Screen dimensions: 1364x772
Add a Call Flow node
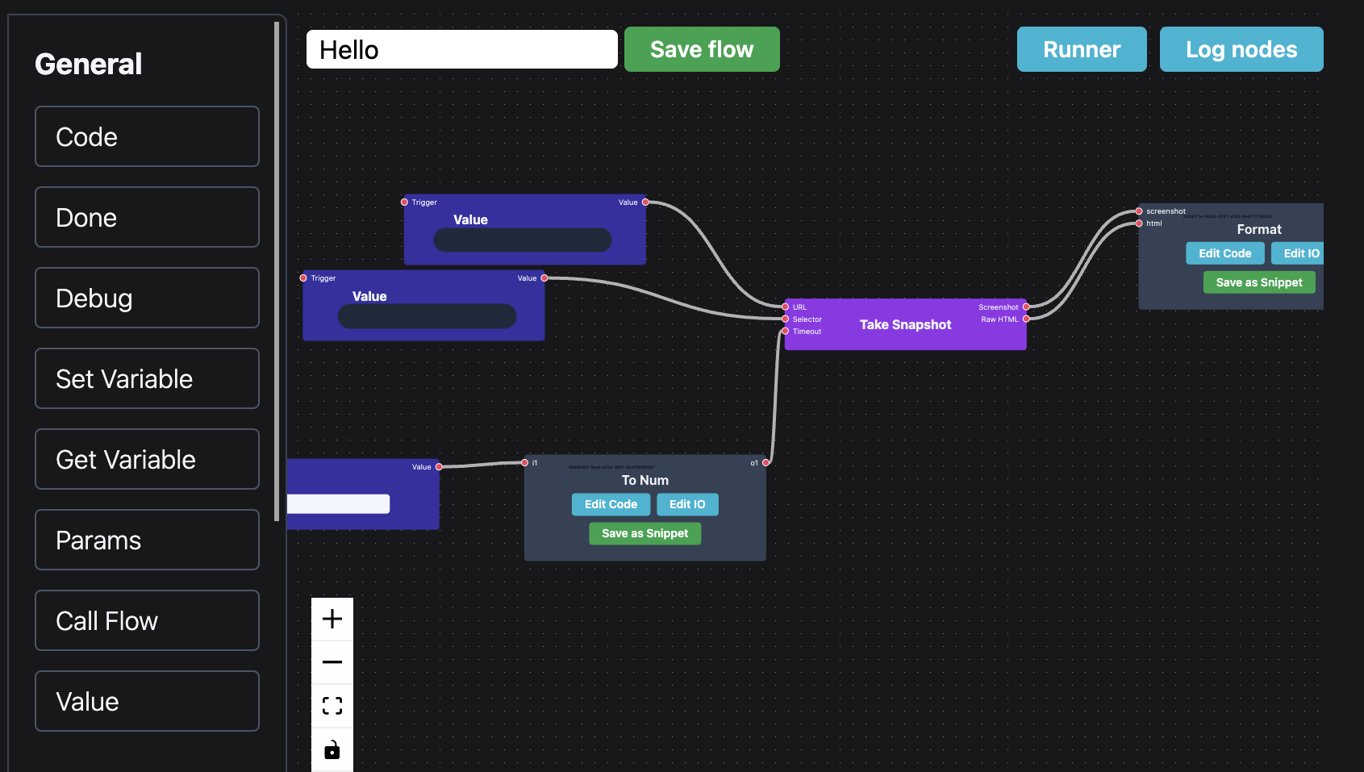147,620
